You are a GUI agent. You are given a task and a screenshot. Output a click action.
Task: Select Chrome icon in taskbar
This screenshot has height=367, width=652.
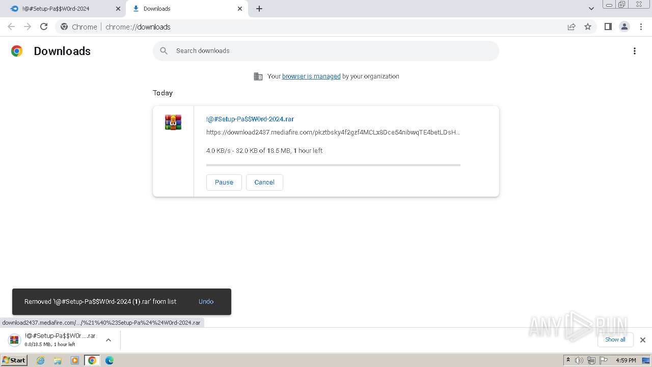[92, 360]
